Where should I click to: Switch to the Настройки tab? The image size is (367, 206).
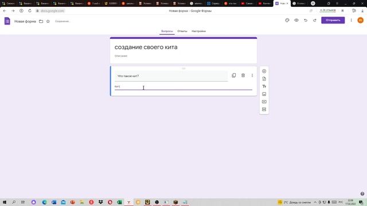click(198, 31)
